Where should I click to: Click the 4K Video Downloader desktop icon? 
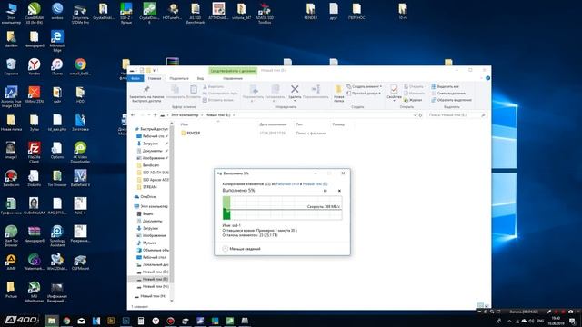point(80,152)
